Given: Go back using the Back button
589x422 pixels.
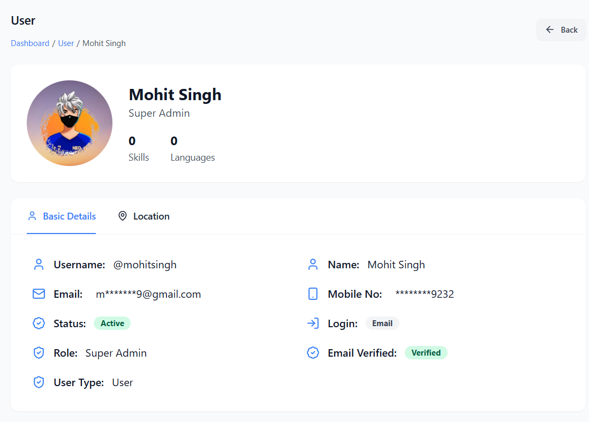Looking at the screenshot, I should [561, 30].
